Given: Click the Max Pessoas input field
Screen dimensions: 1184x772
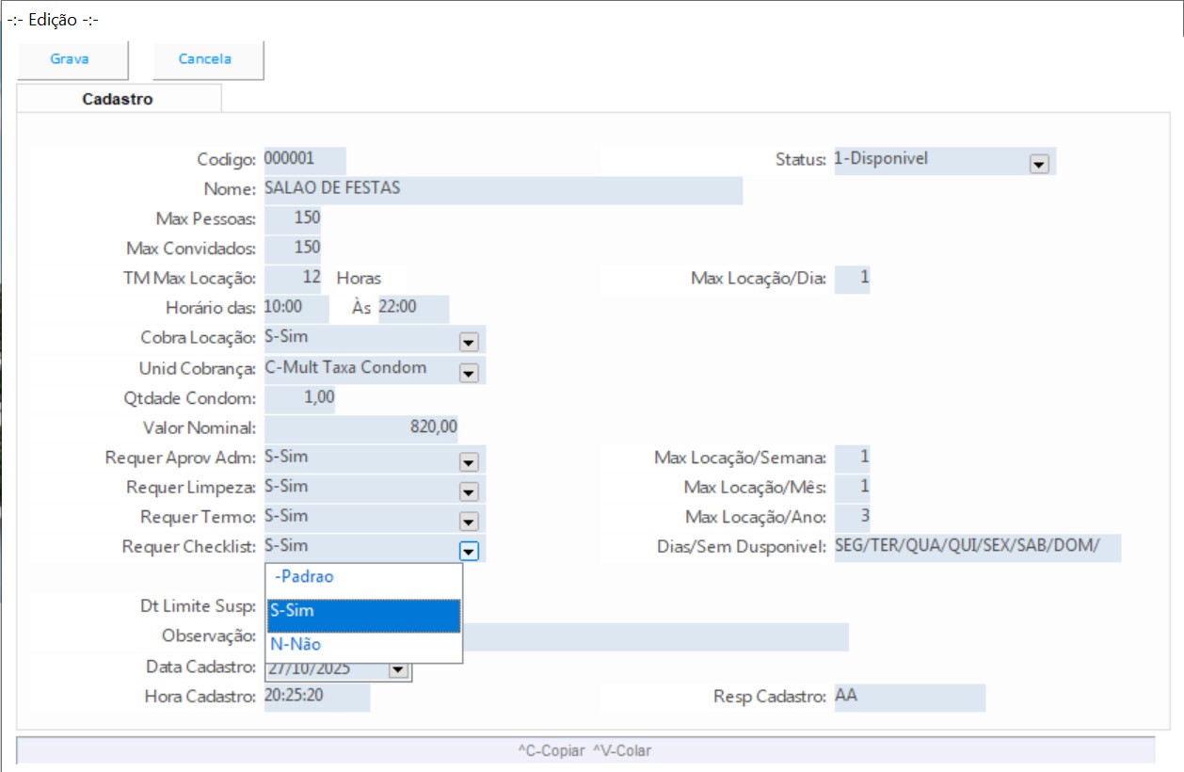Looking at the screenshot, I should [293, 219].
